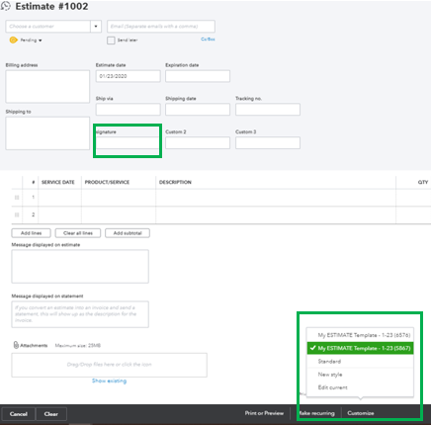Click Product/Service cell in line 1
The width and height of the screenshot is (431, 426).
point(119,198)
